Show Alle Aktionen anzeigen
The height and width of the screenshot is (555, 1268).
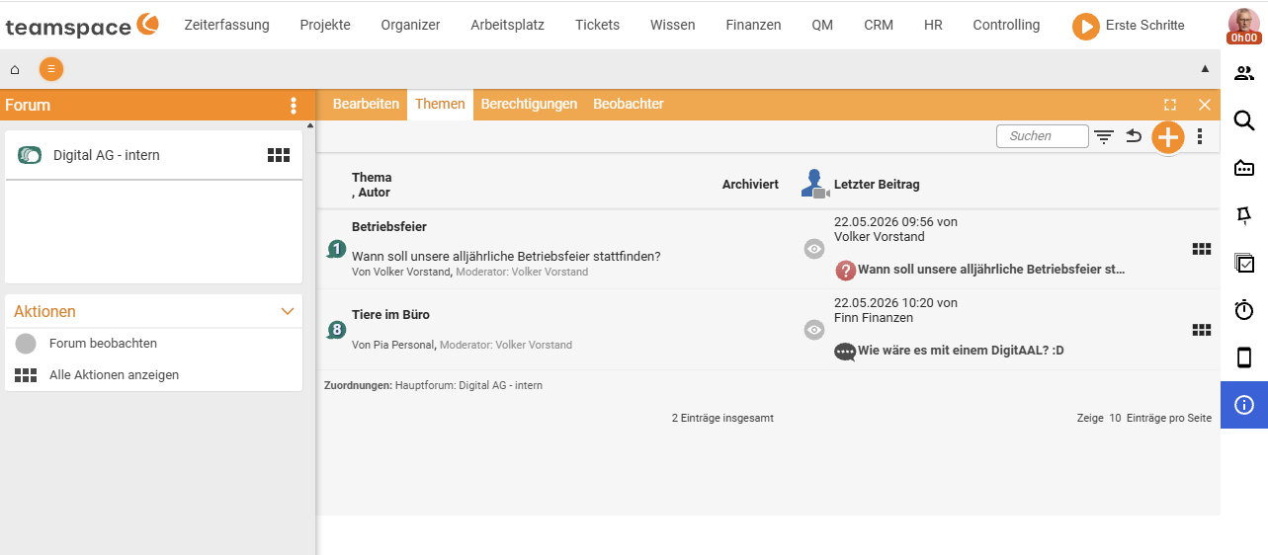[x=114, y=375]
